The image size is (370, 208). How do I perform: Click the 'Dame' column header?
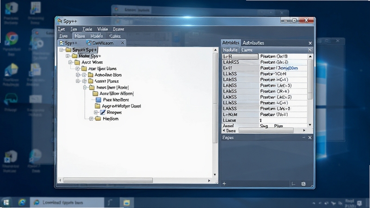point(247,50)
